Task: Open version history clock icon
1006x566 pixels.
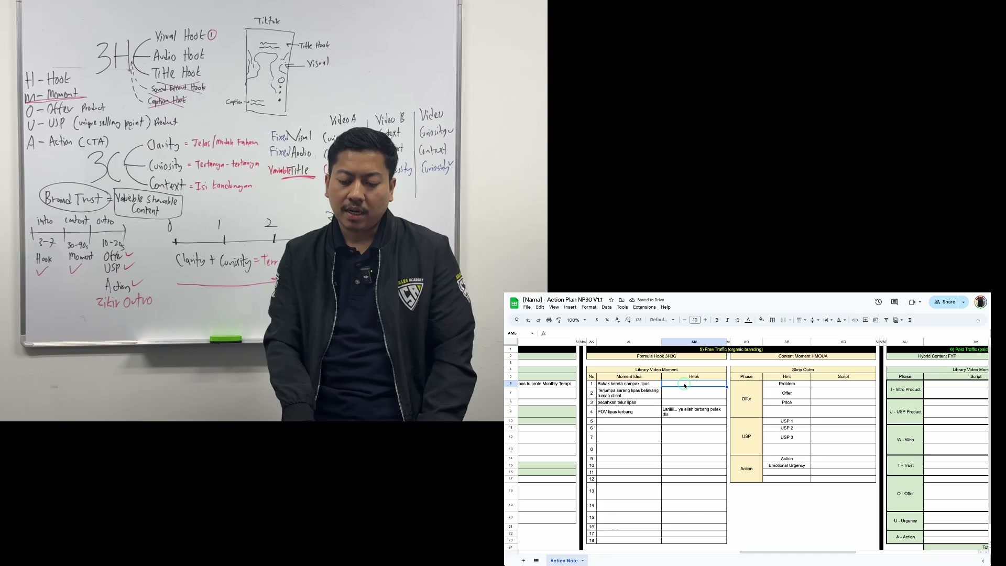Action: [x=878, y=302]
